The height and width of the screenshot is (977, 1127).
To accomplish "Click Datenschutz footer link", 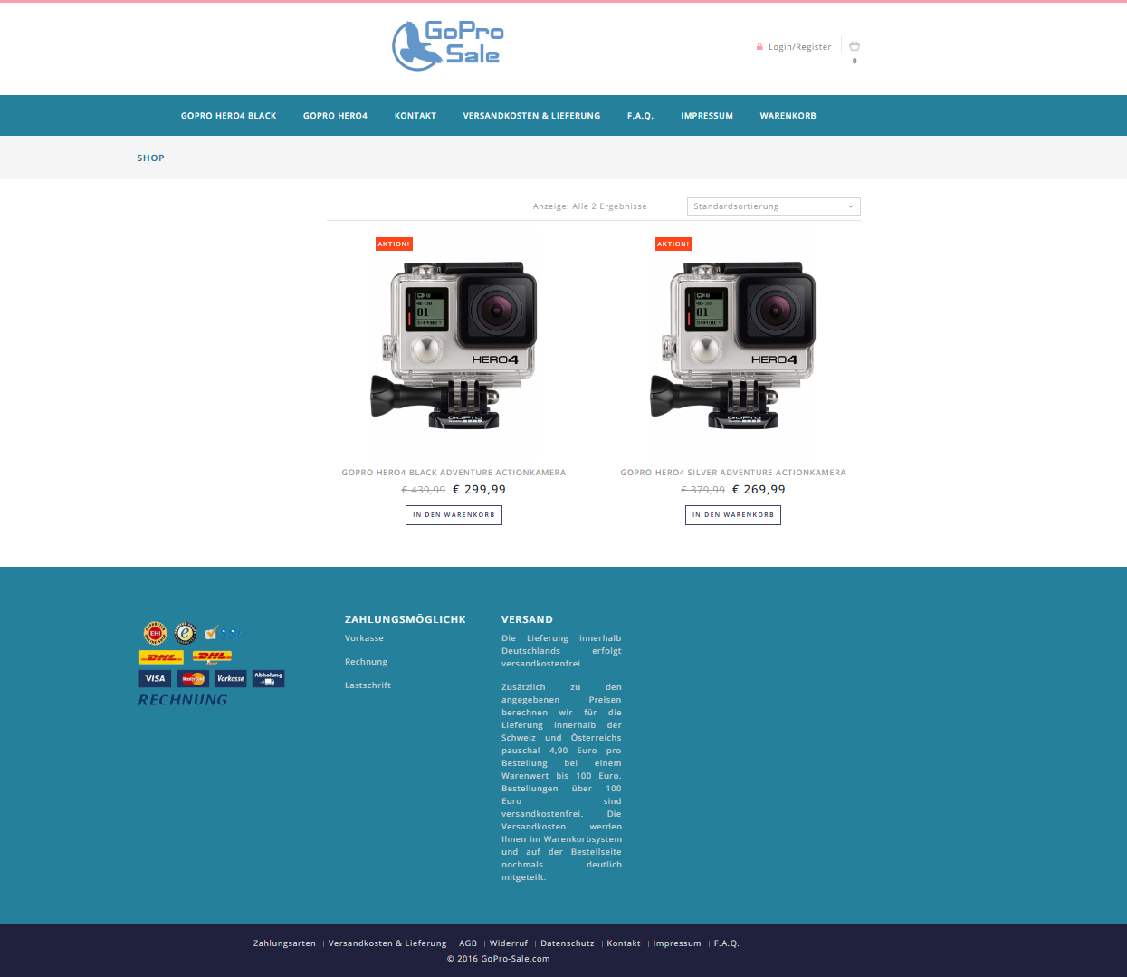I will coord(568,943).
